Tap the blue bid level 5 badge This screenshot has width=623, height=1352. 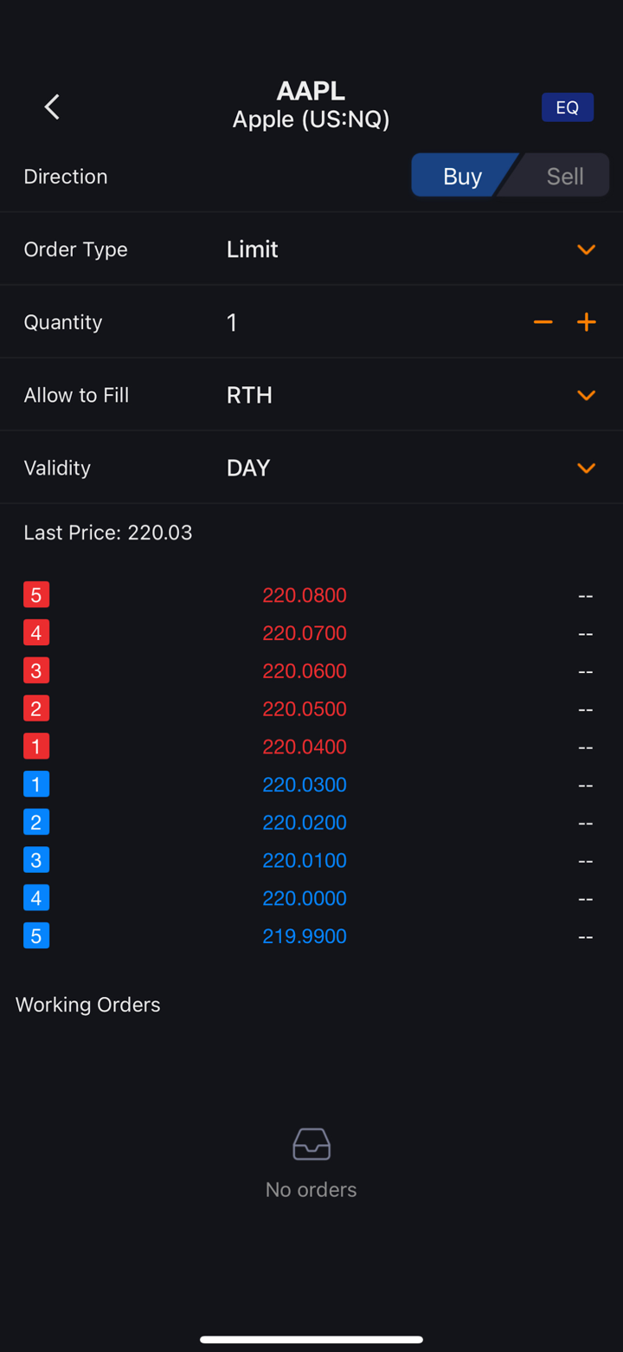point(36,936)
